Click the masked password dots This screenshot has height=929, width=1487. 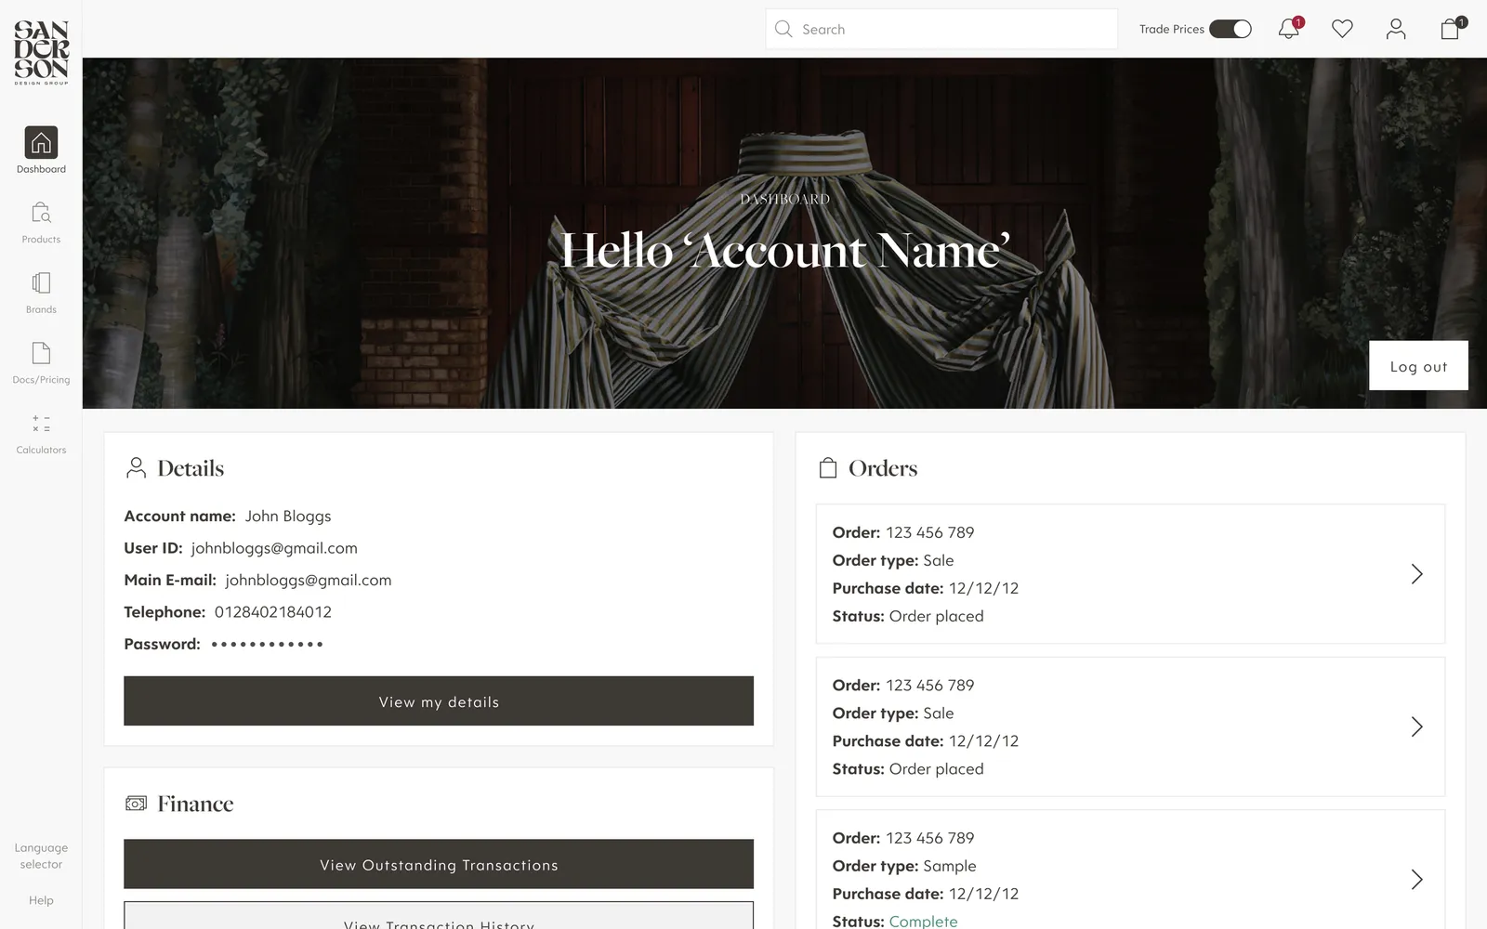click(x=267, y=644)
